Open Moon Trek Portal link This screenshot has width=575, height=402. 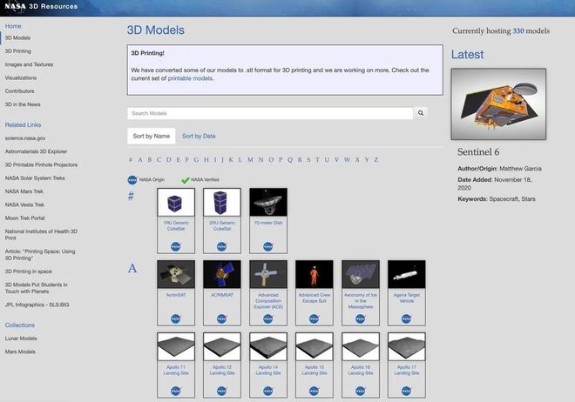(25, 218)
